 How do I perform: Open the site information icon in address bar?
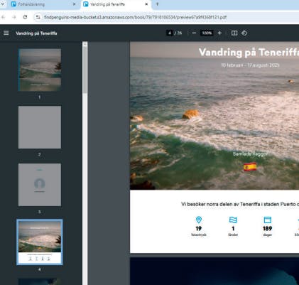(x=38, y=17)
